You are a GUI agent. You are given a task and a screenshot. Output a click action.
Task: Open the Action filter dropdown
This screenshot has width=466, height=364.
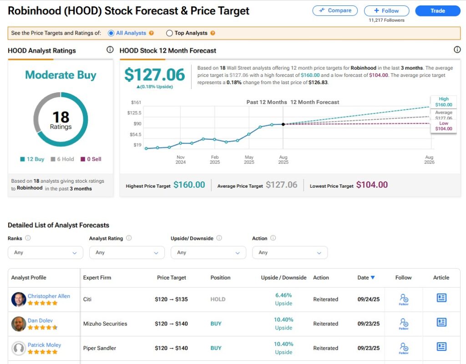tap(290, 252)
